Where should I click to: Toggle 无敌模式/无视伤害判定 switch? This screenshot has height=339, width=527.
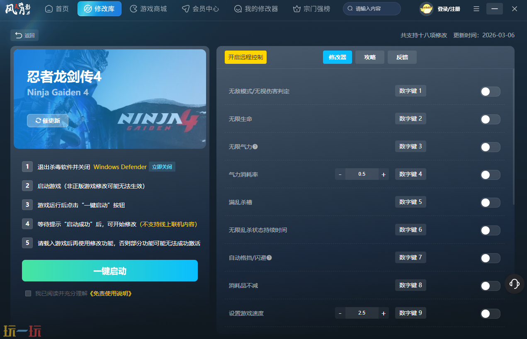click(491, 92)
